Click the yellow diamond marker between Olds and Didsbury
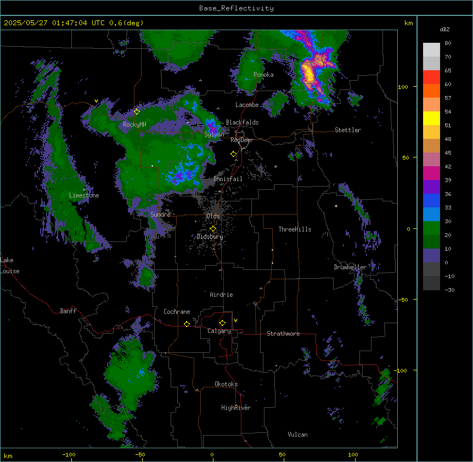Screen dimensions: 473x462 [213, 229]
